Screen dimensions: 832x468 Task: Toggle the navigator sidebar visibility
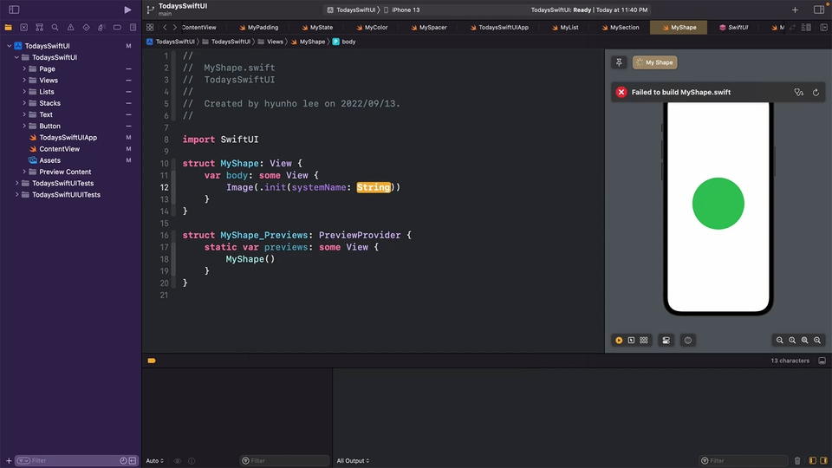point(14,10)
